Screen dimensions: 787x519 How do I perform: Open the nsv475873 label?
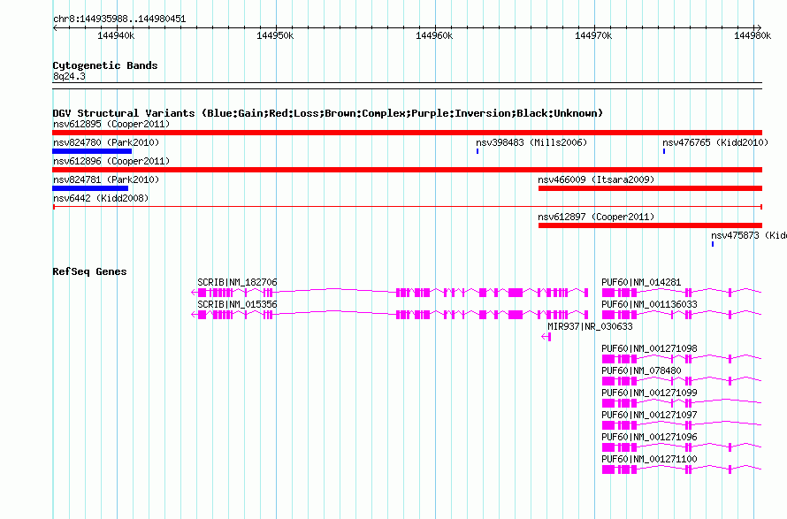(748, 235)
